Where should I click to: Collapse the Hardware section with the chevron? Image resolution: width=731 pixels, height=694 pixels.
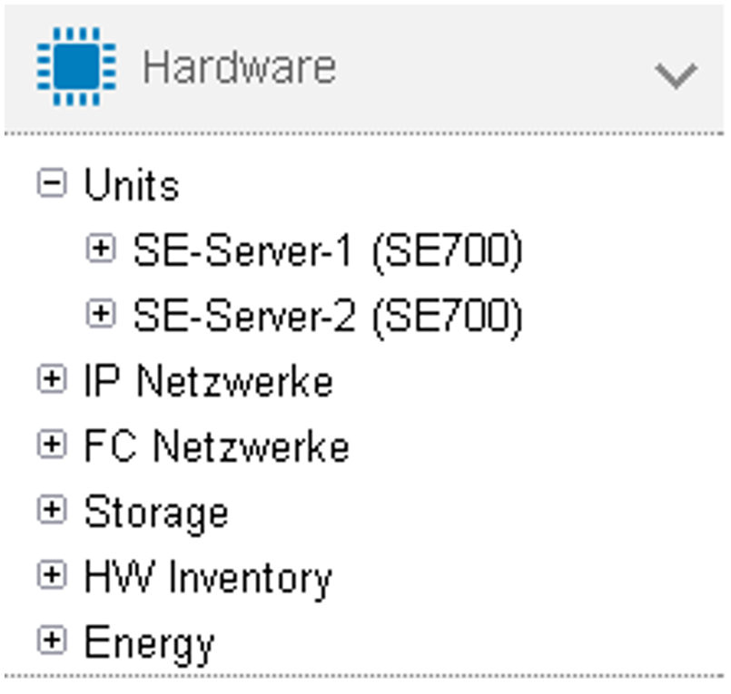676,75
